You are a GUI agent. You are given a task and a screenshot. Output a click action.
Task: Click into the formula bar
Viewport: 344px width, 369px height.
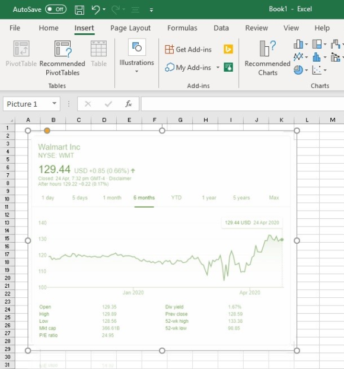click(243, 104)
